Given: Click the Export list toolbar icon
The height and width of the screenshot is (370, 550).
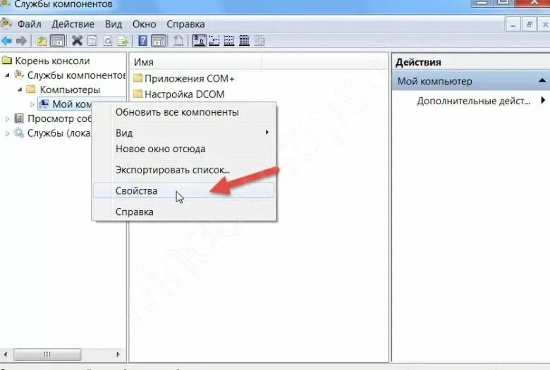Looking at the screenshot, I should coord(123,41).
